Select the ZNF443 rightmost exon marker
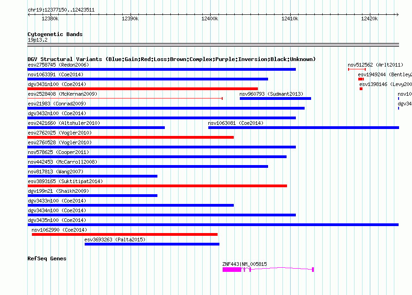 (x=312, y=270)
